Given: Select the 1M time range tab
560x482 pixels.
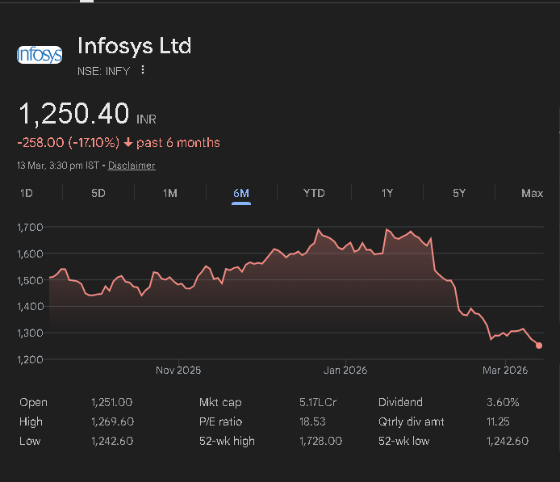Looking at the screenshot, I should [x=169, y=193].
